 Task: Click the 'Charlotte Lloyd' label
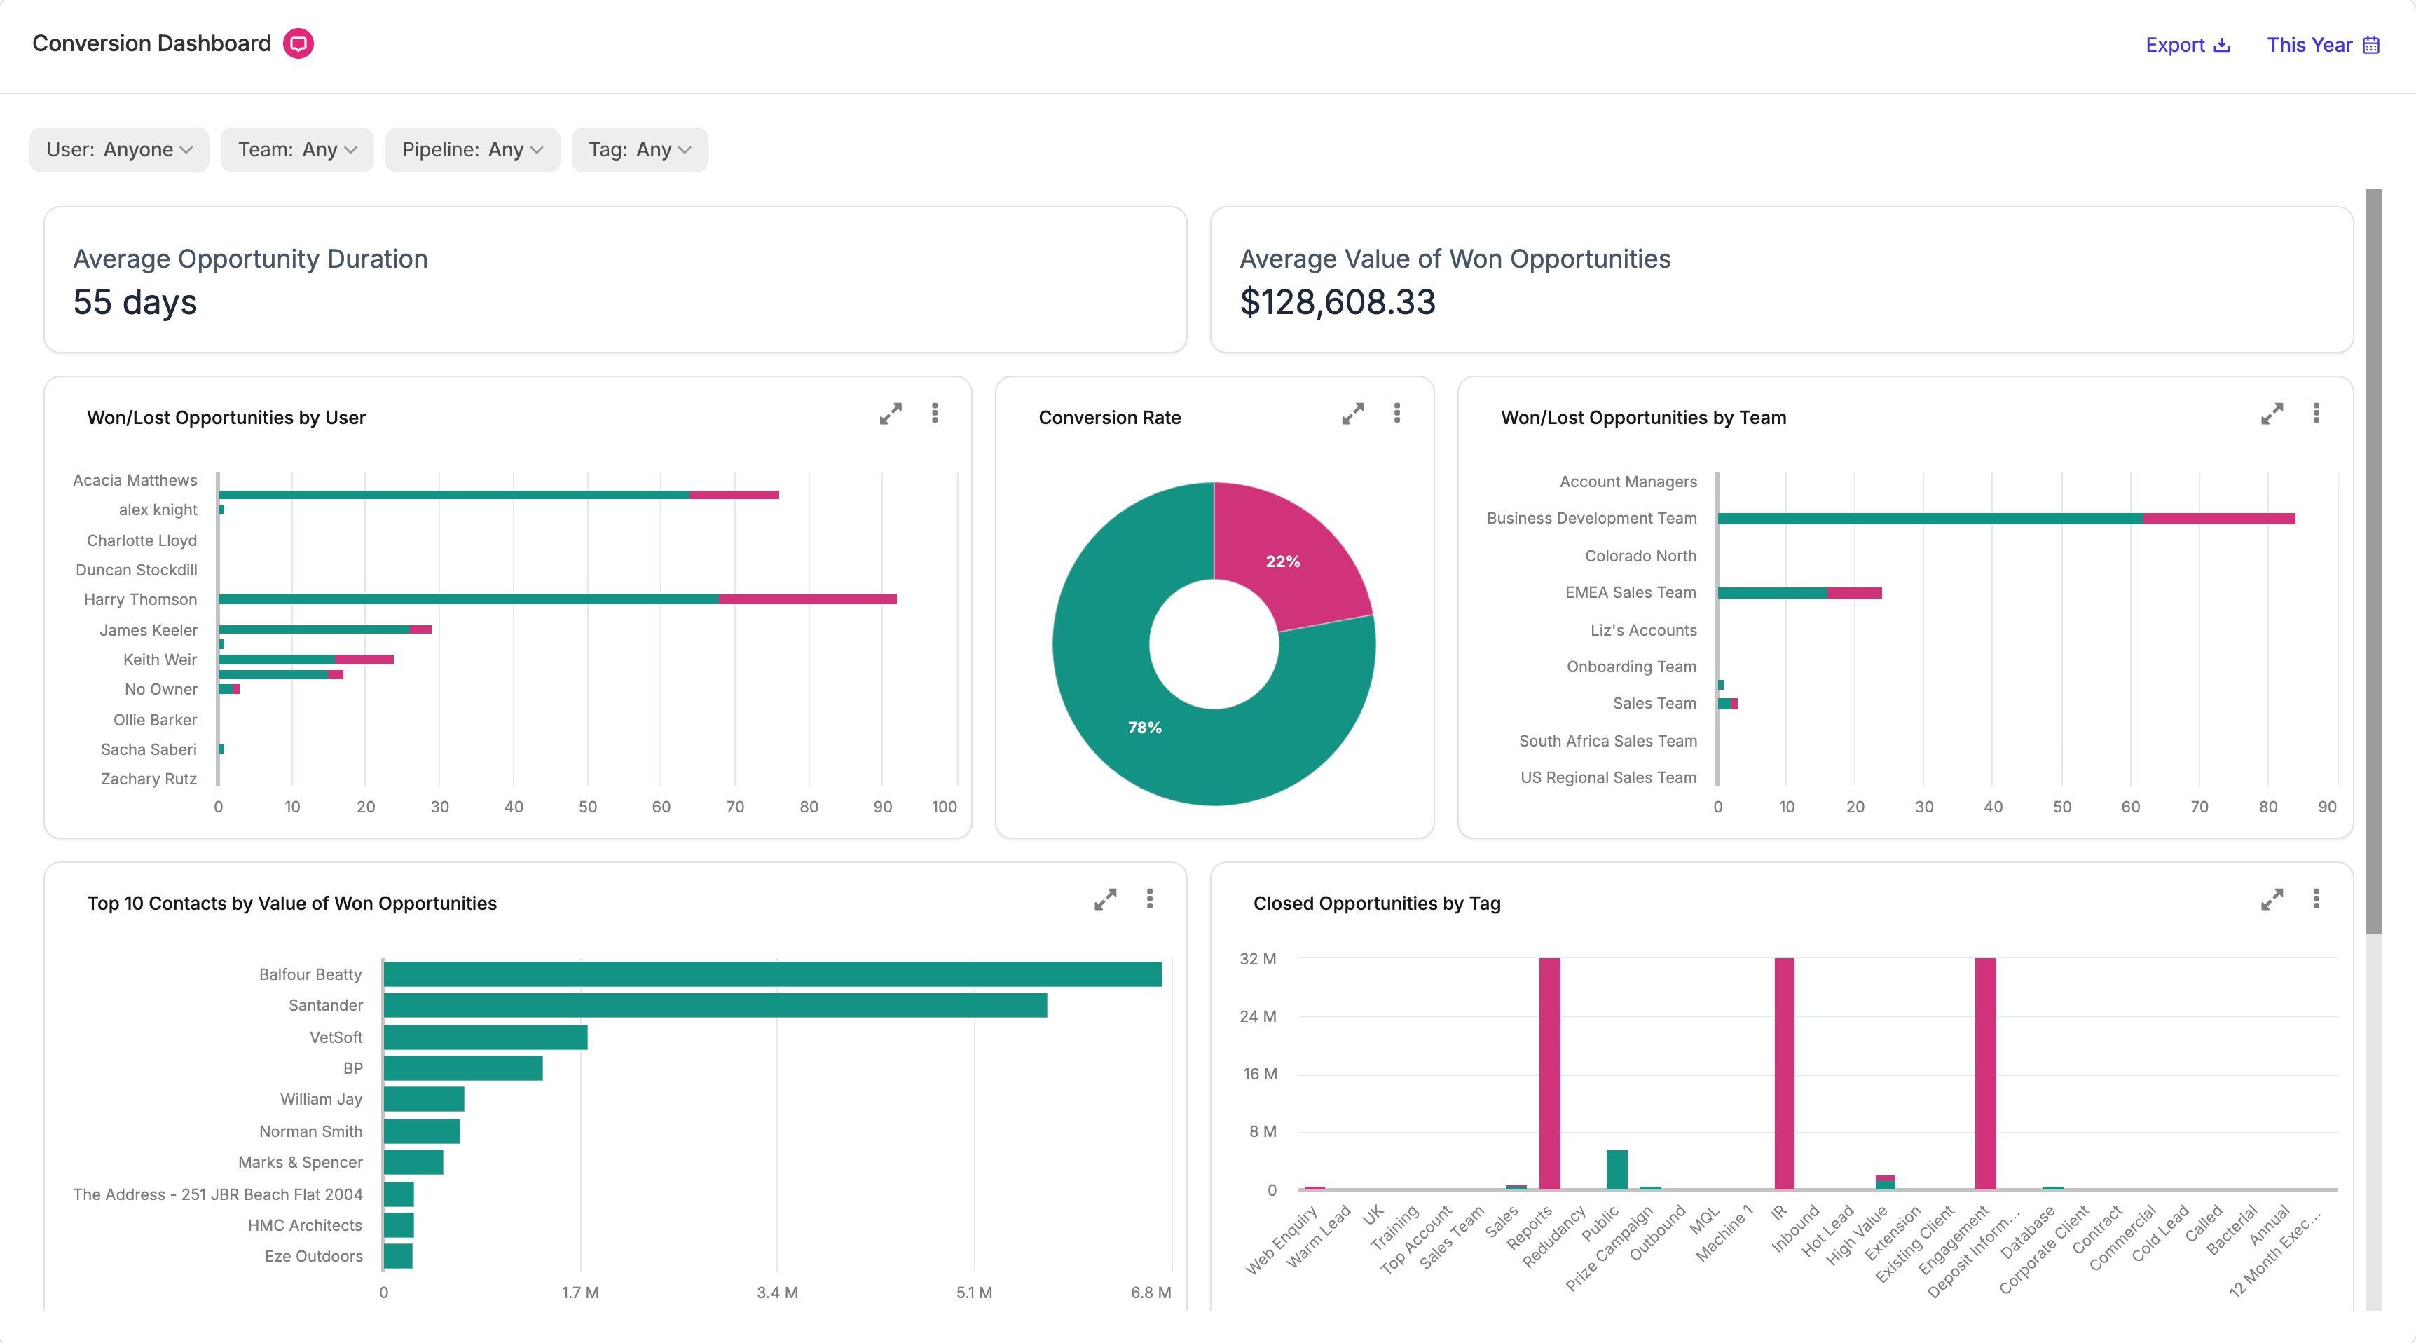(x=142, y=540)
